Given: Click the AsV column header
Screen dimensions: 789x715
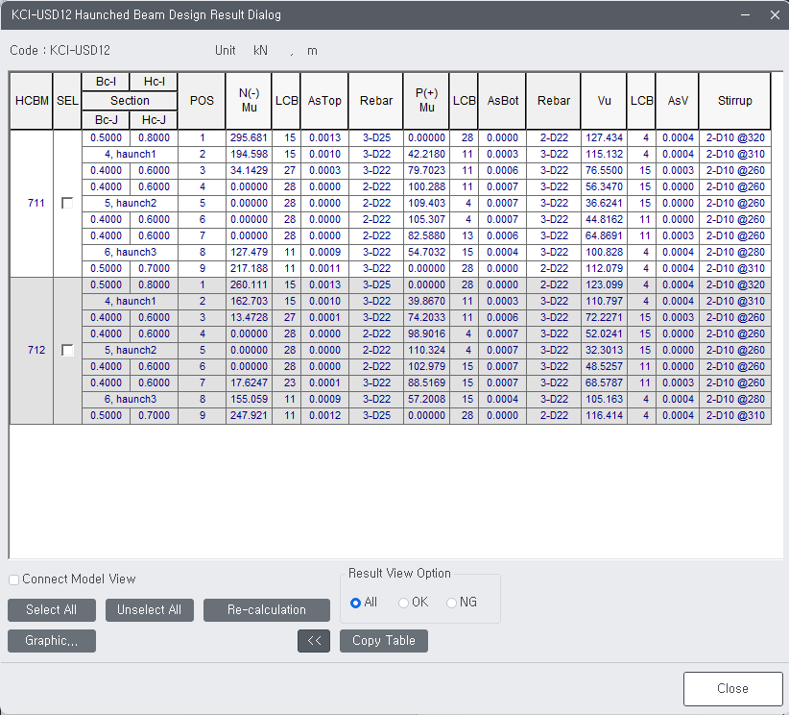Looking at the screenshot, I should click(678, 101).
